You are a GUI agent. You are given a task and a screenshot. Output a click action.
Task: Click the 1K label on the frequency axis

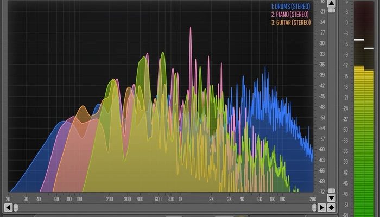pos(181,200)
